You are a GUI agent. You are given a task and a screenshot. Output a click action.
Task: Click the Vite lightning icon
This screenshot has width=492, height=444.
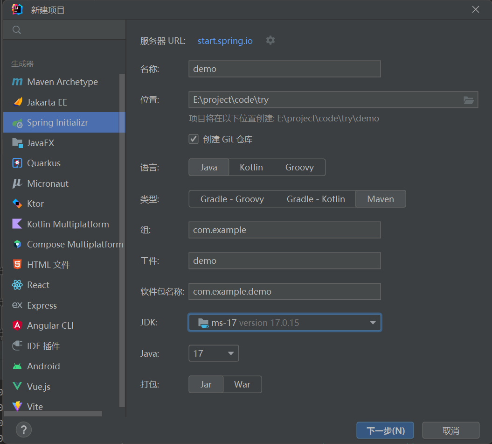(17, 406)
